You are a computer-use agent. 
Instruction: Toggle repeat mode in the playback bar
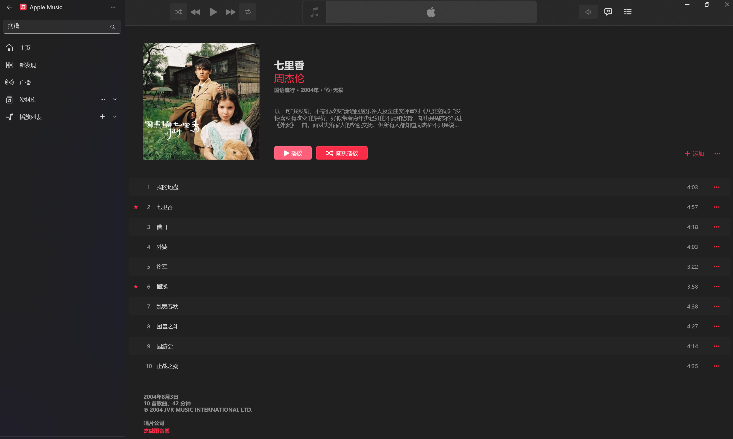click(x=247, y=12)
